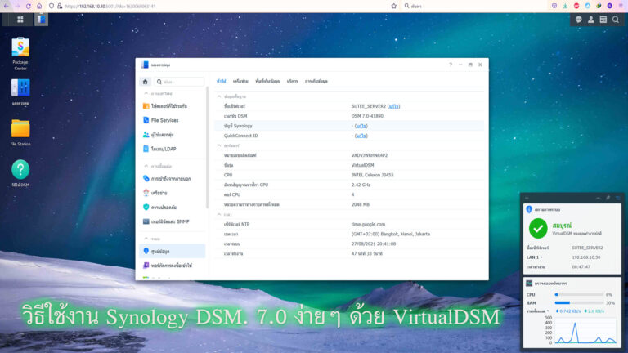Click edit link for QuickConnect ID
Image resolution: width=628 pixels, height=353 pixels.
point(360,136)
